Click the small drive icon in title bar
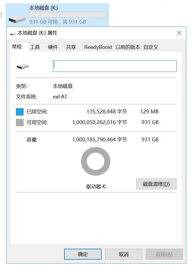Screen dimensions: 192x269 click(x=13, y=33)
